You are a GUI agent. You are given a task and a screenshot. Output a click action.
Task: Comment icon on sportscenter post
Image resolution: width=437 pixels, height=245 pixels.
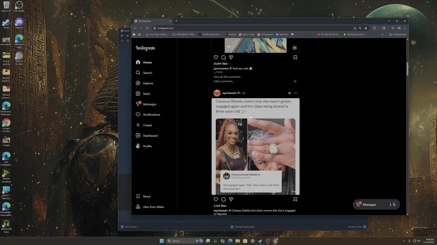(x=223, y=58)
